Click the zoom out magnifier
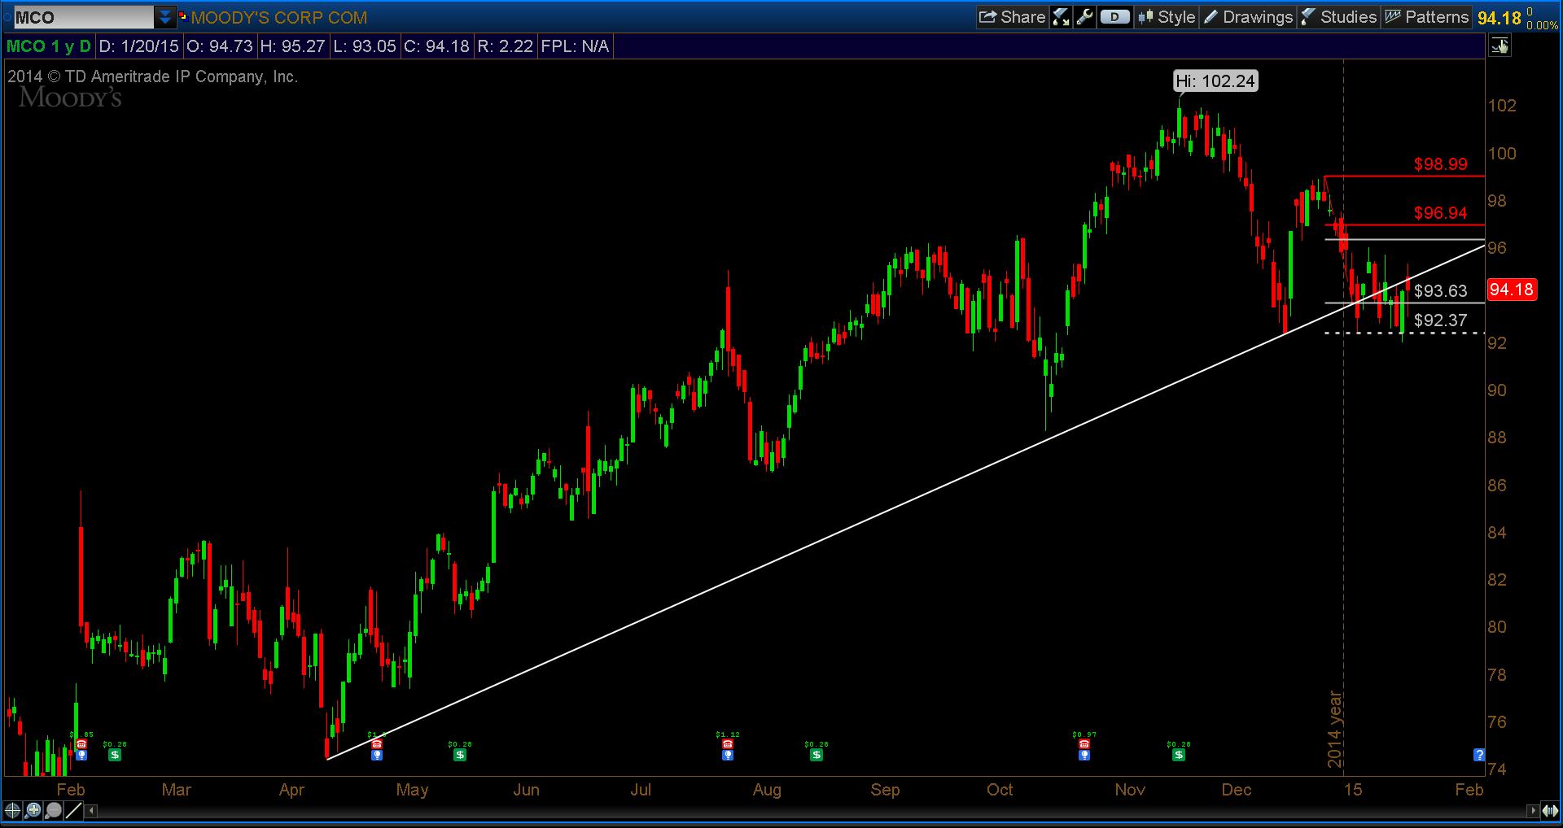Viewport: 1563px width, 828px height. coord(53,810)
